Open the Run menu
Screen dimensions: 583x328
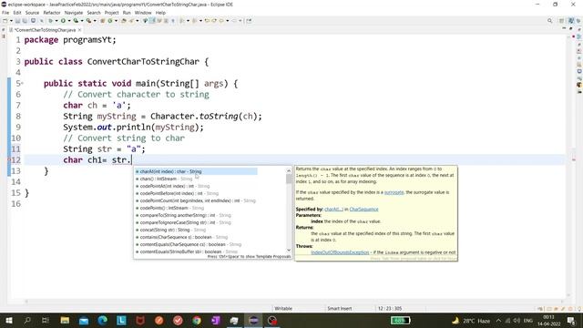127,13
